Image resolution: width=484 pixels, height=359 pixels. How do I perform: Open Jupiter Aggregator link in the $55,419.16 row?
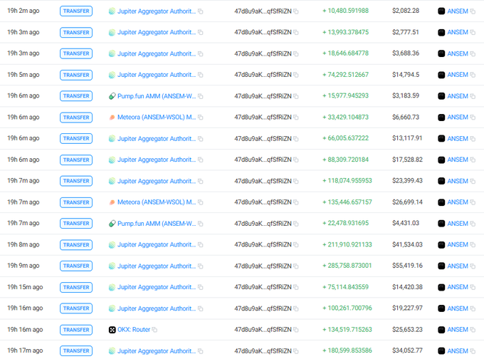coord(157,266)
